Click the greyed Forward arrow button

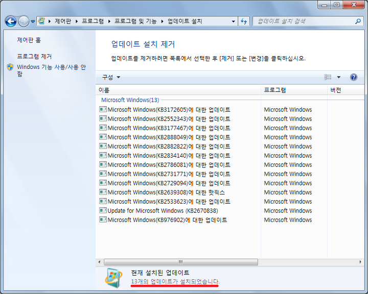(24, 21)
